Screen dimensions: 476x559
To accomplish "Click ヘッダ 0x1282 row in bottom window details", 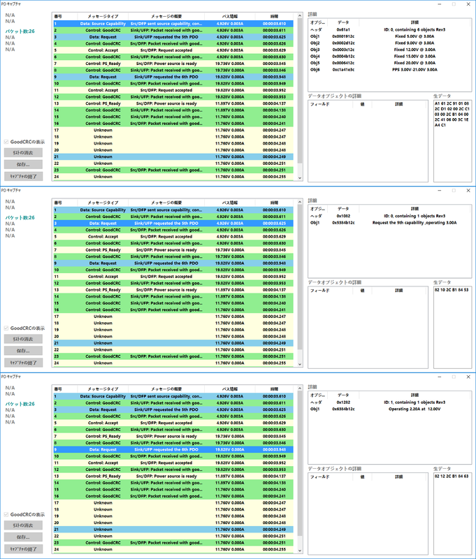I will 389,402.
